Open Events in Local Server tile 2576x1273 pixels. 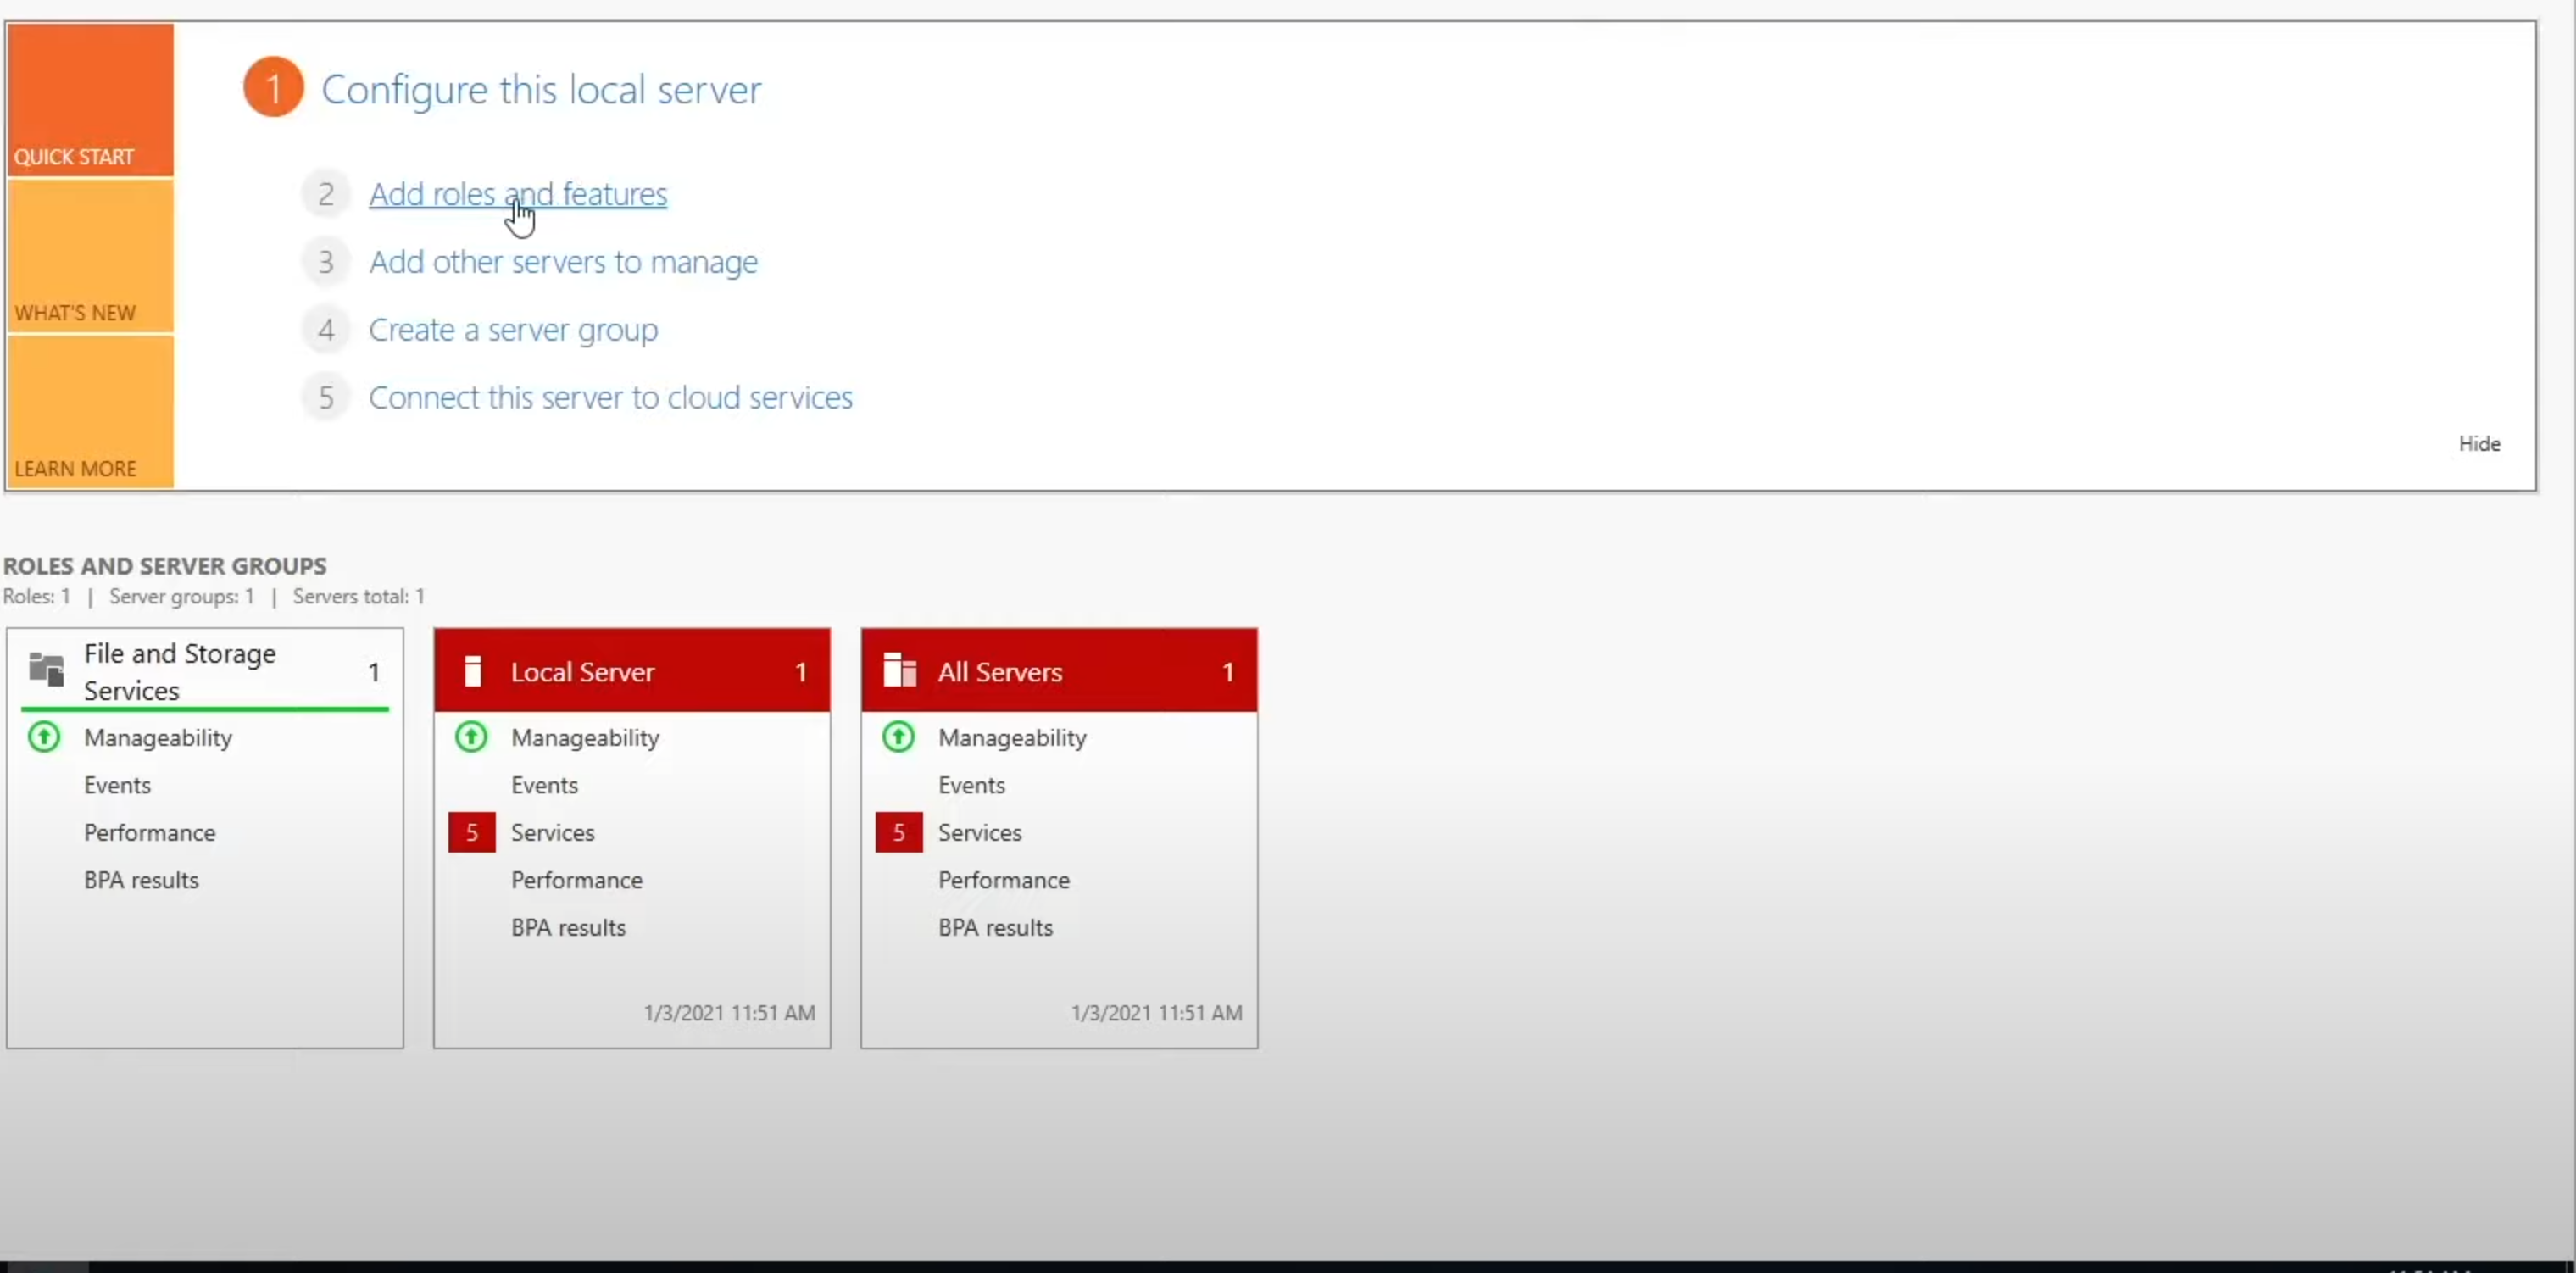point(544,785)
